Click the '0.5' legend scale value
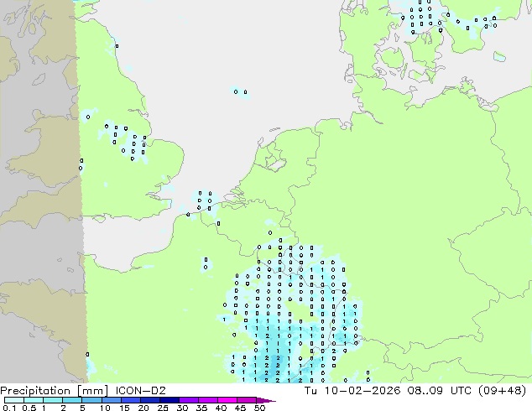The height and width of the screenshot is (411, 532). (x=29, y=408)
